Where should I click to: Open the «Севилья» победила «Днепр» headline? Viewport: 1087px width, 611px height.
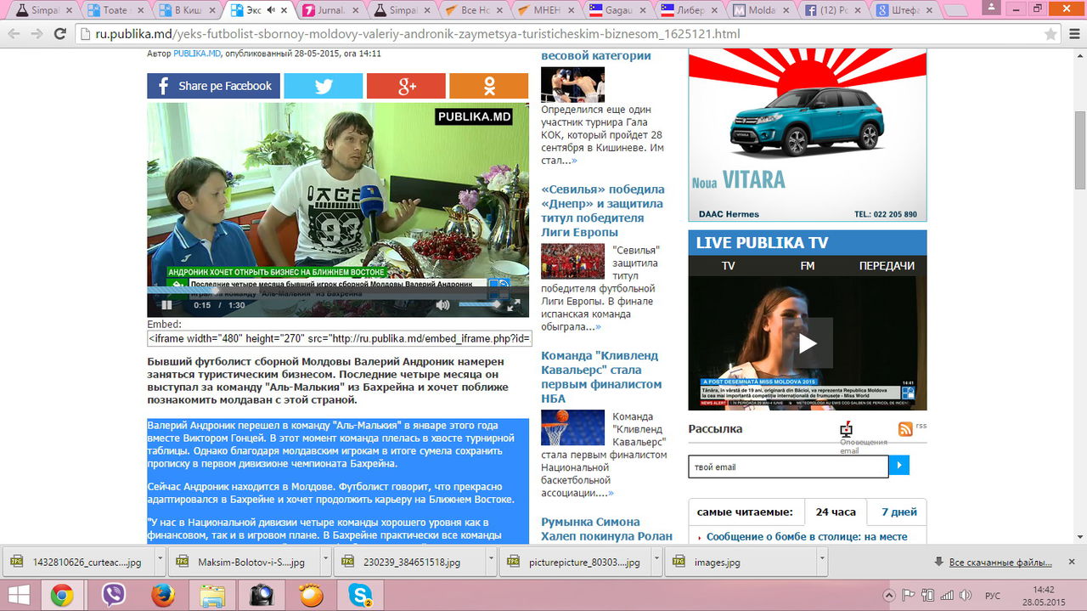coord(603,210)
